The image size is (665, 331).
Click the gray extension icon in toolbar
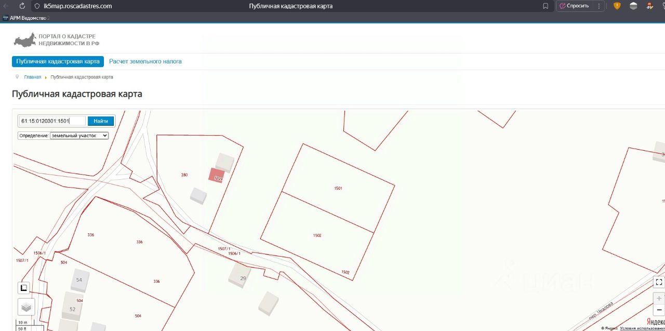tap(633, 6)
